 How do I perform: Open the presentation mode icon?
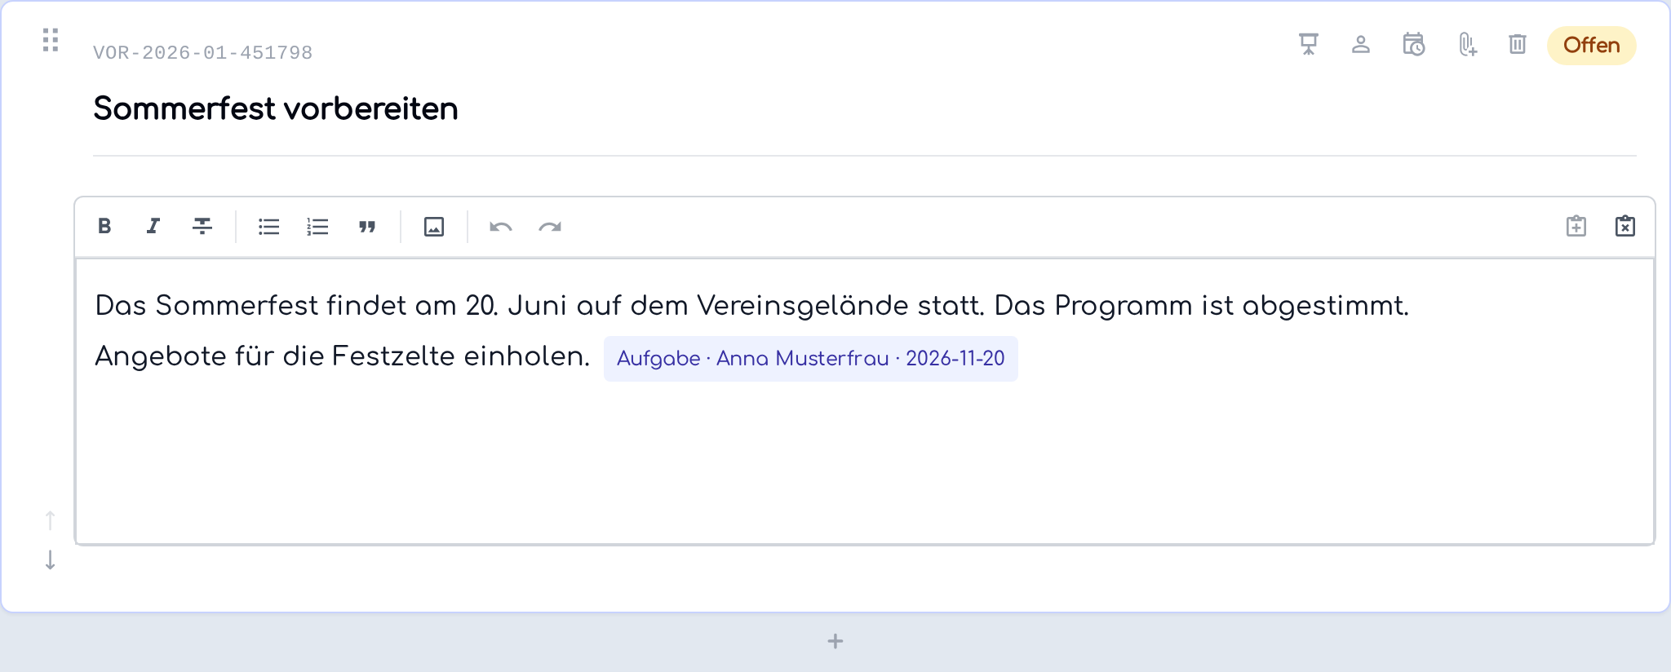(1309, 44)
